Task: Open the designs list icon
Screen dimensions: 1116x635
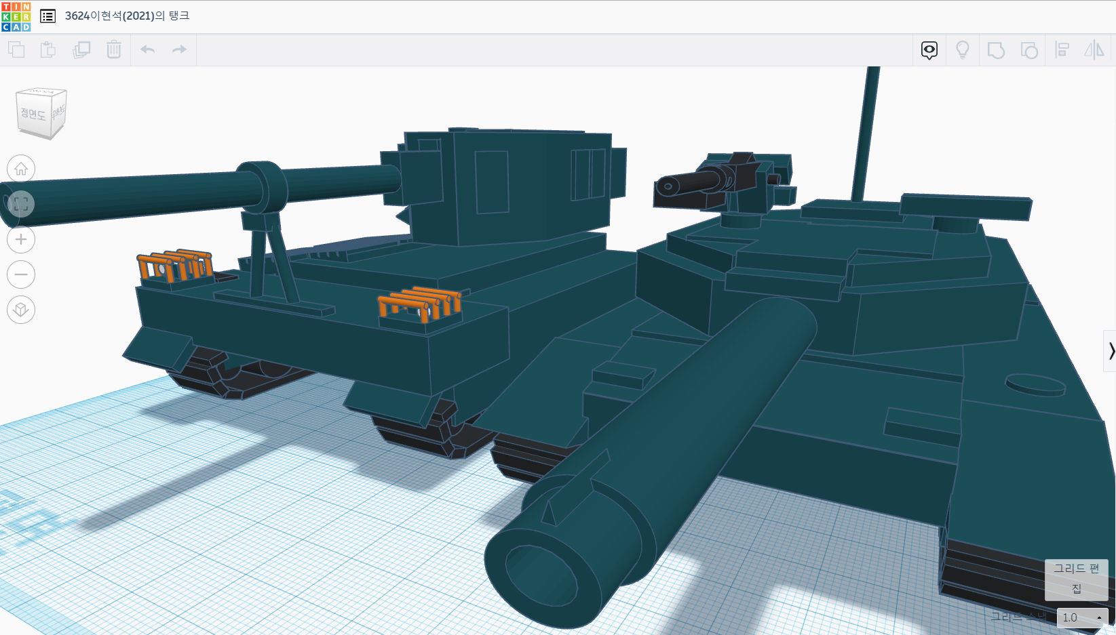Action: pos(47,16)
